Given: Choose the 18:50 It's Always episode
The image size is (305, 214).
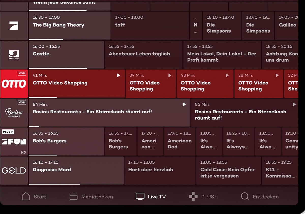Looking at the screenshot, I should point(268,141).
